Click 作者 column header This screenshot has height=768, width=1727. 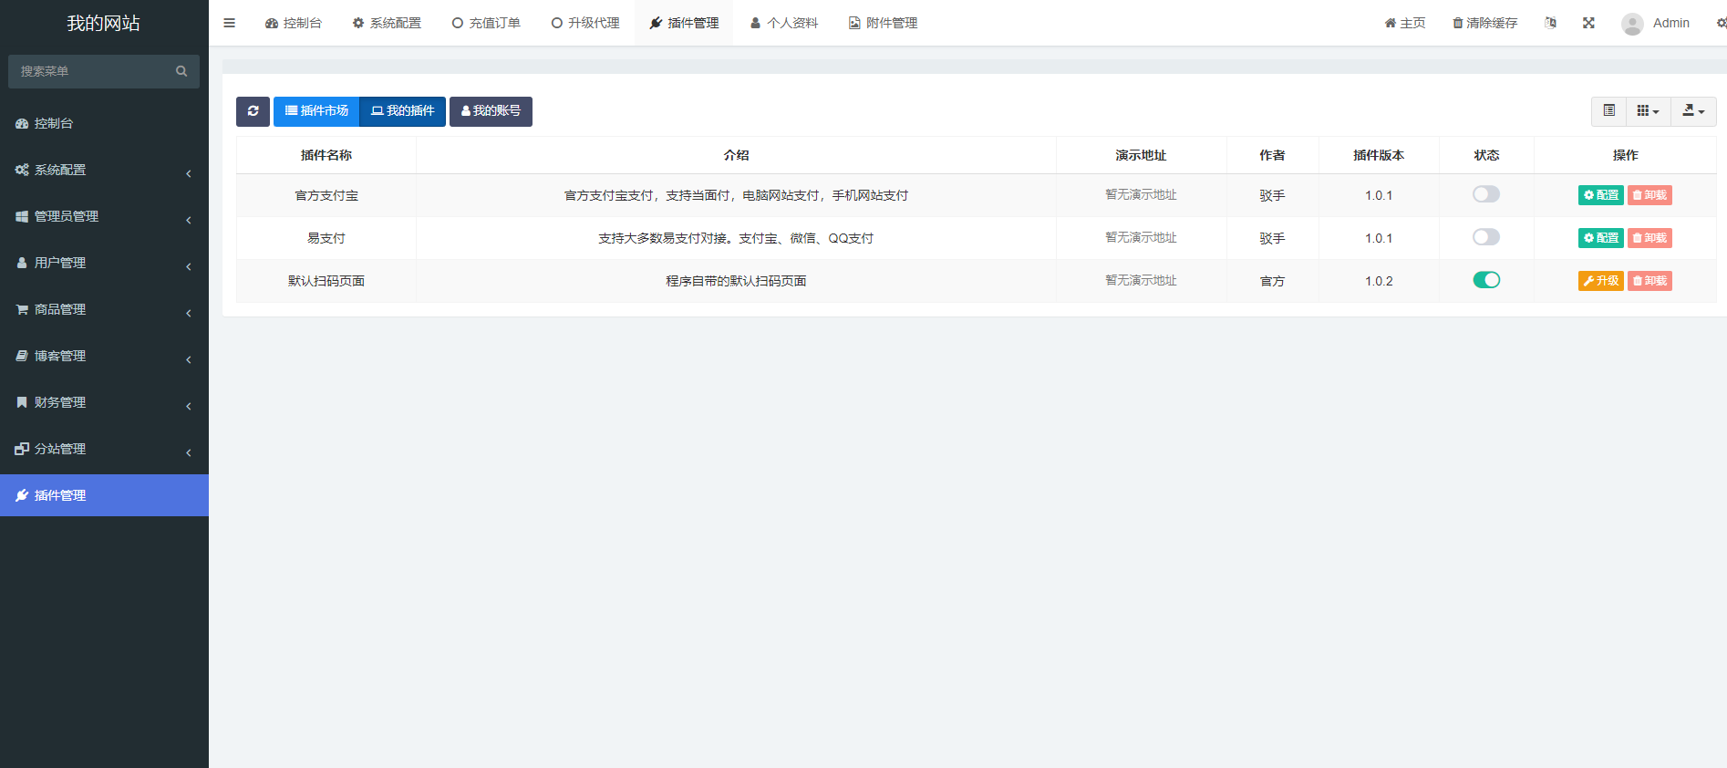coord(1272,155)
